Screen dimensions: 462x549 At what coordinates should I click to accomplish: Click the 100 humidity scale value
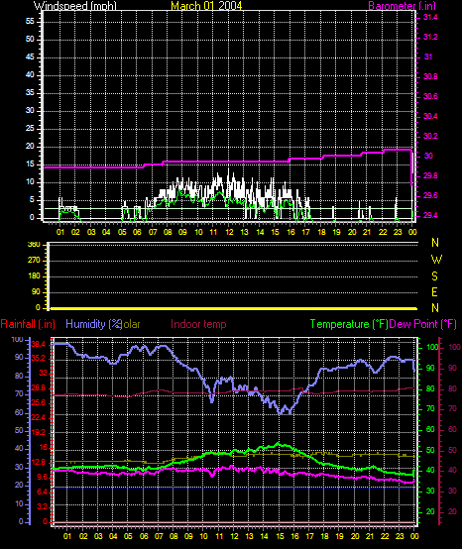(17, 339)
